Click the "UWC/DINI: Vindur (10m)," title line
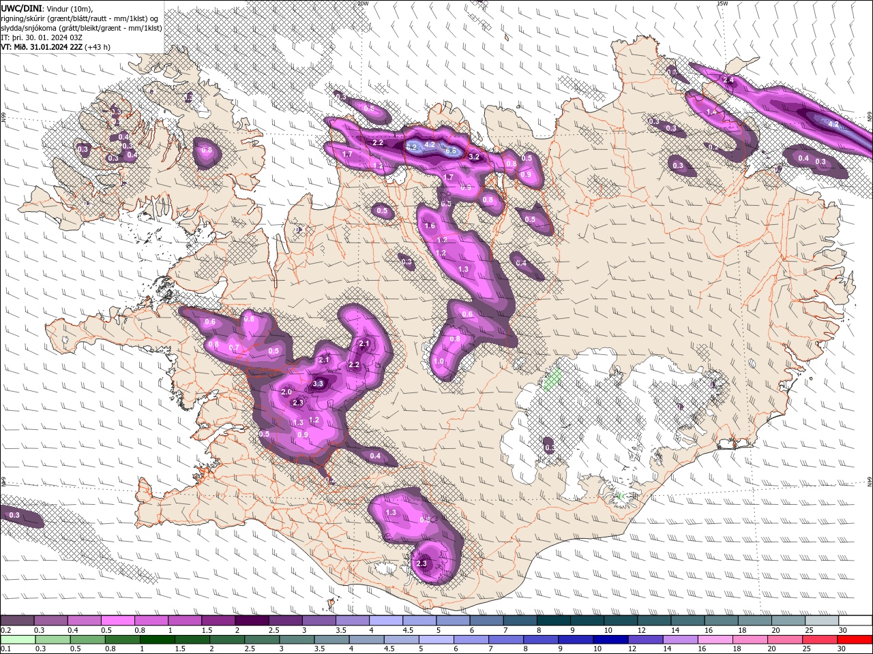This screenshot has height=654, width=873. click(46, 8)
